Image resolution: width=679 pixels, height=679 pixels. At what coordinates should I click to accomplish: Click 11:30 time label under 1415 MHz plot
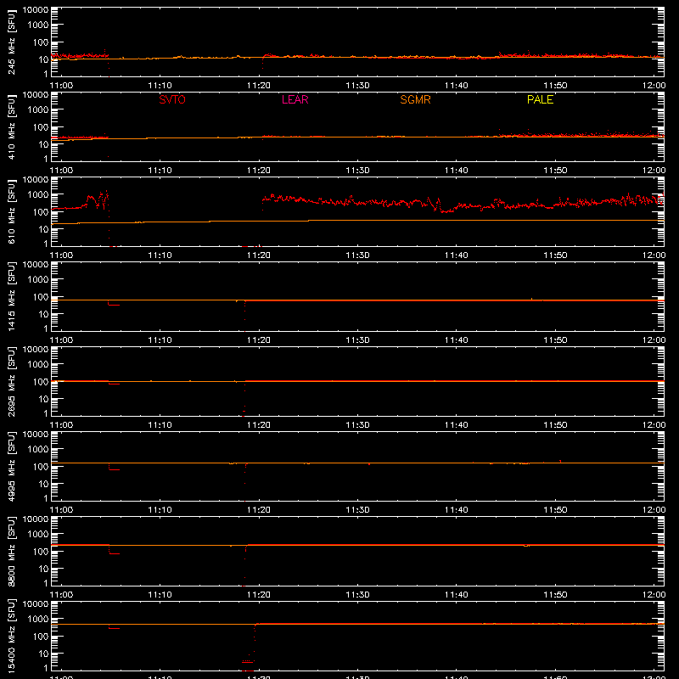(357, 340)
